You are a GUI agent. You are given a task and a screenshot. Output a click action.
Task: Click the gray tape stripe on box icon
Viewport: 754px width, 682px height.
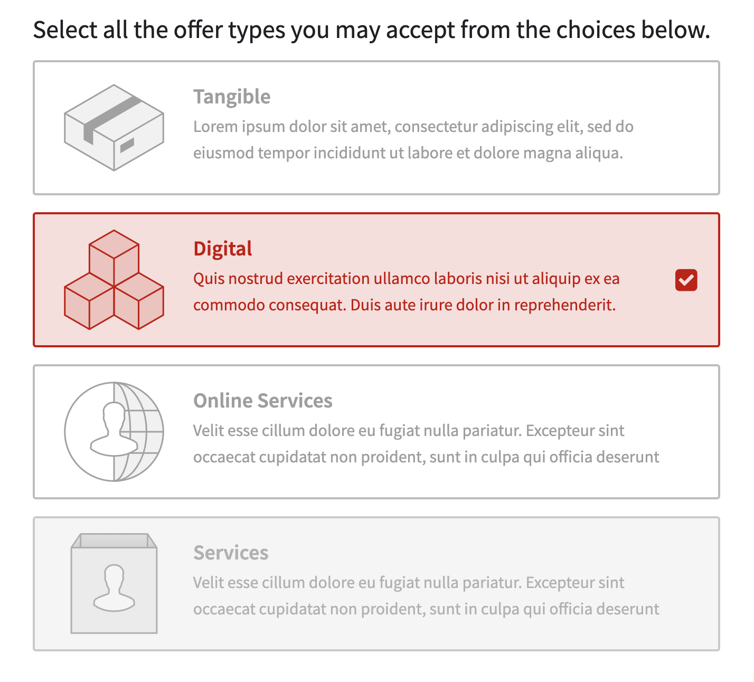110,117
